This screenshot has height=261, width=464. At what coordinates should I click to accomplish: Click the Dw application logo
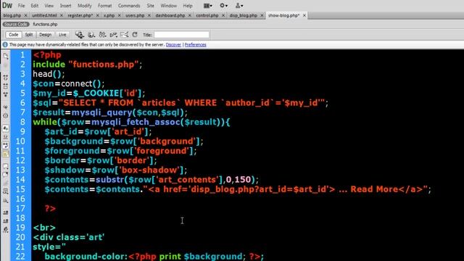coord(7,5)
